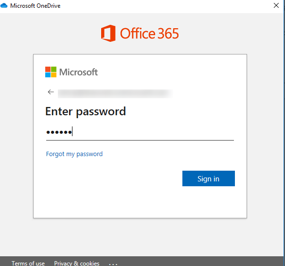Click the dark footer bar right of ellipsis
Viewport: 285px width, 266px height.
coord(200,262)
